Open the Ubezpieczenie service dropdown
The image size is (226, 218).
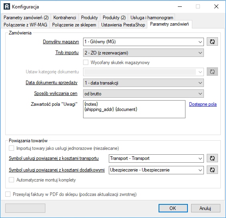(x=156, y=170)
